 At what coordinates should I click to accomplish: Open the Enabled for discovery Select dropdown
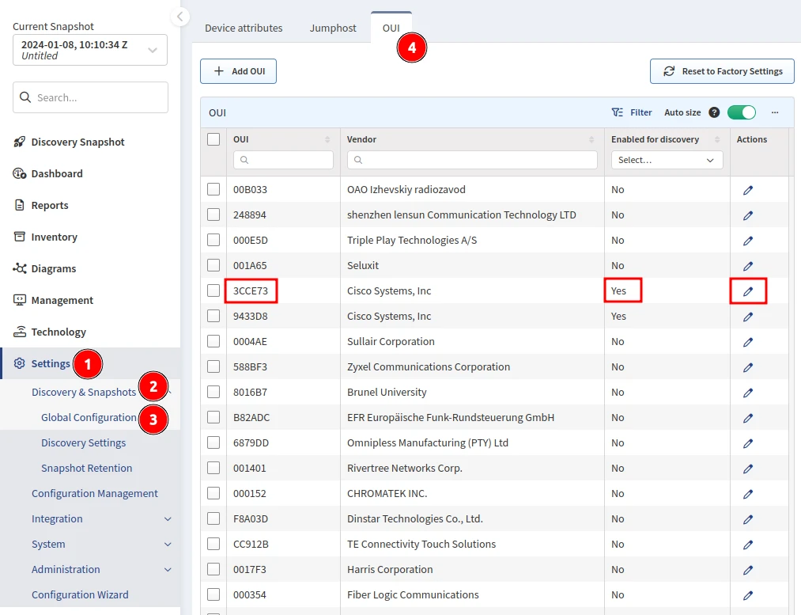click(667, 160)
